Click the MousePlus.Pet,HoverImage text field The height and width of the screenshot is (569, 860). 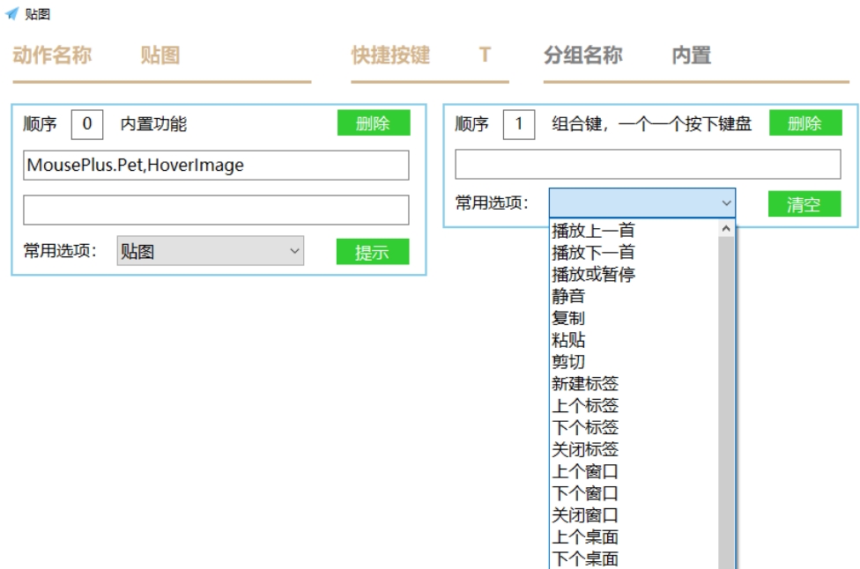point(216,166)
